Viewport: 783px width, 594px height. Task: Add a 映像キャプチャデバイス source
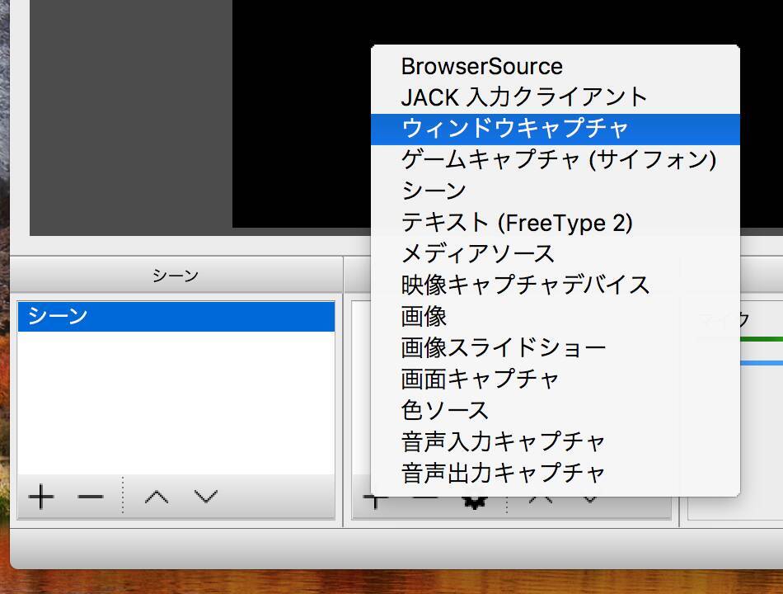(x=525, y=285)
